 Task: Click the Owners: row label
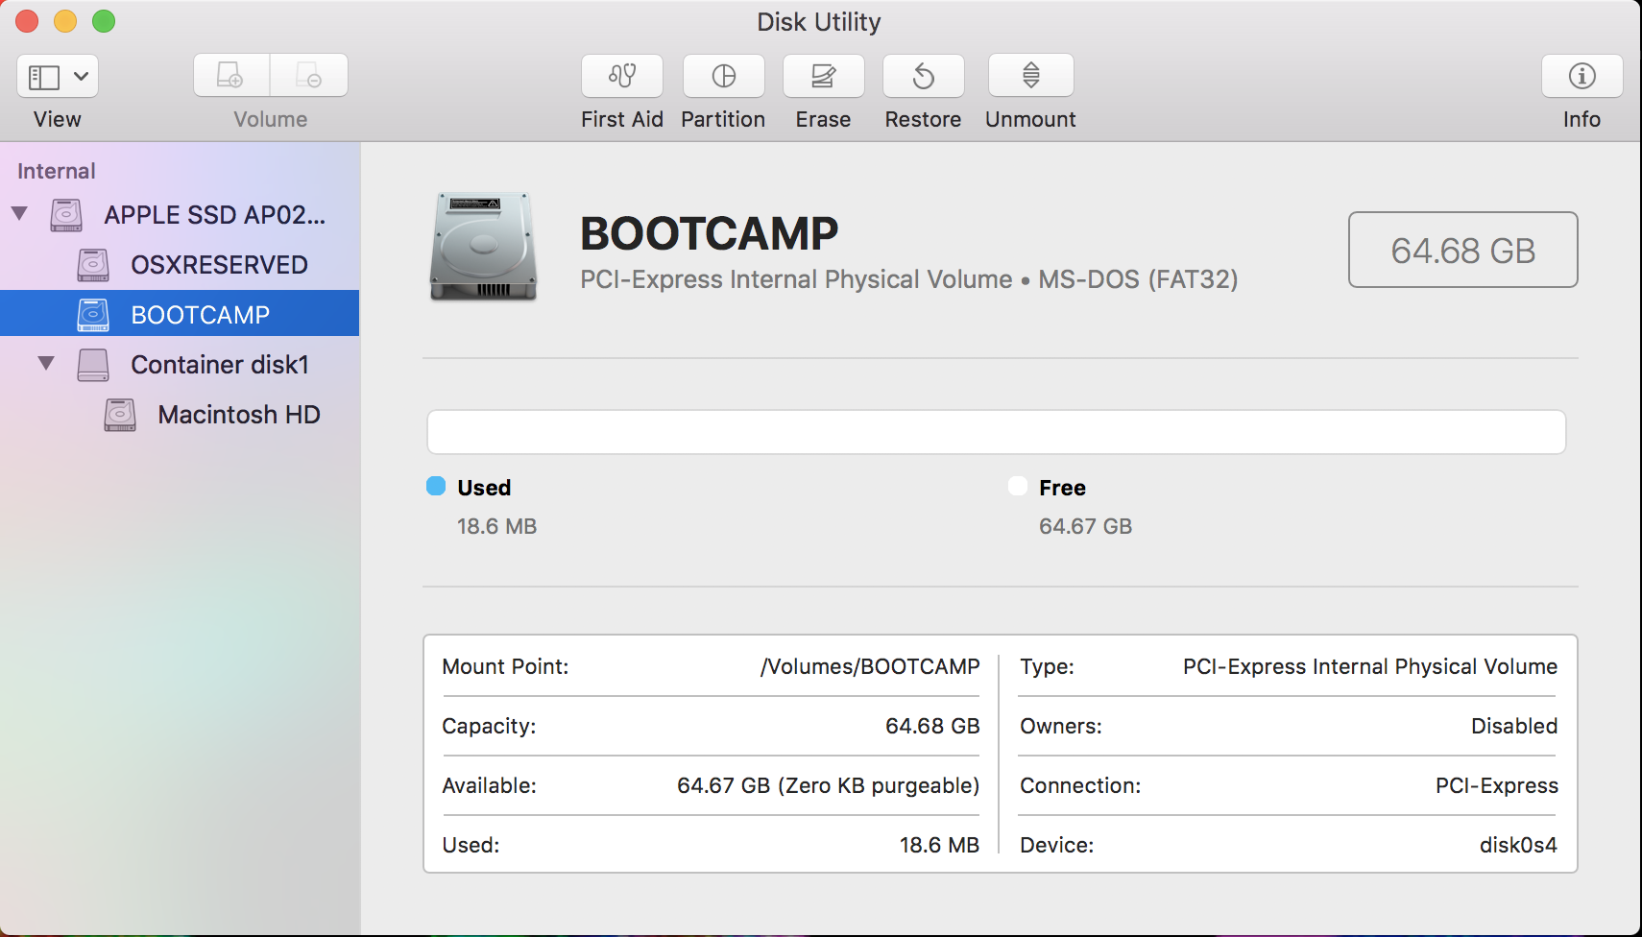pyautogui.click(x=1061, y=726)
